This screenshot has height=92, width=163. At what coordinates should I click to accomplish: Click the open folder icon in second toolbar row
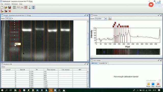click(x=2, y=11)
